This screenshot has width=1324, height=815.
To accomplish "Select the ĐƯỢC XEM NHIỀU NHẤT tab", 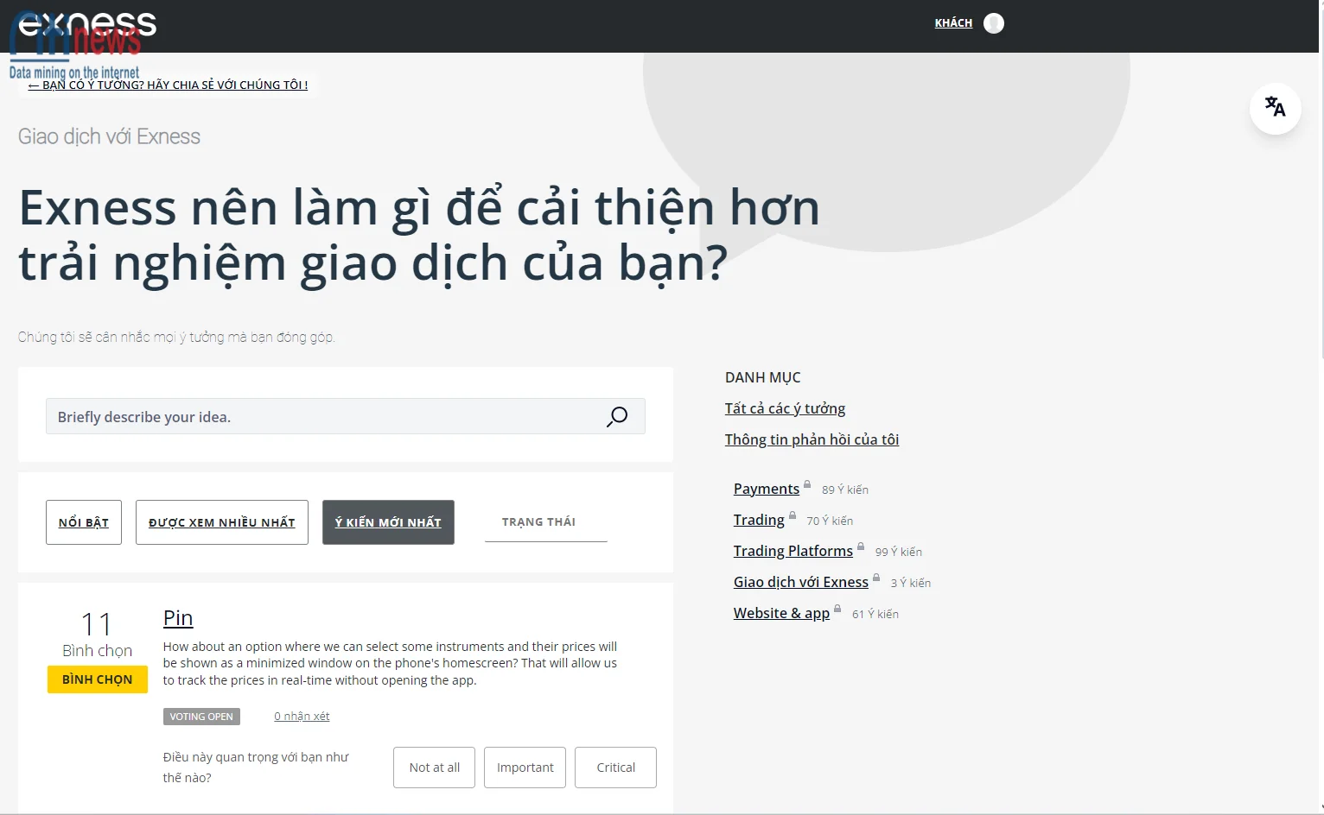I will 221,522.
